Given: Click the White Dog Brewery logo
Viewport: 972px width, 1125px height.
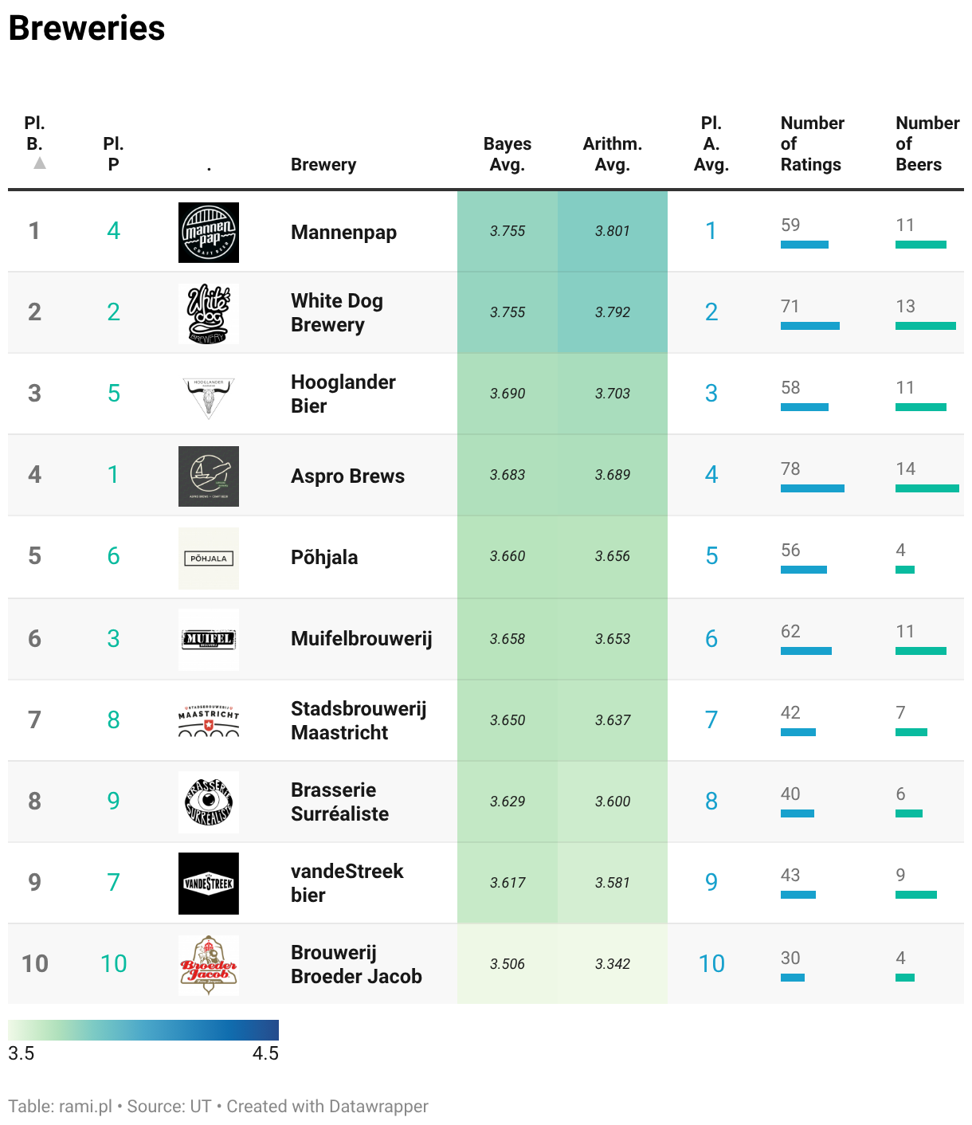Looking at the screenshot, I should click(209, 314).
